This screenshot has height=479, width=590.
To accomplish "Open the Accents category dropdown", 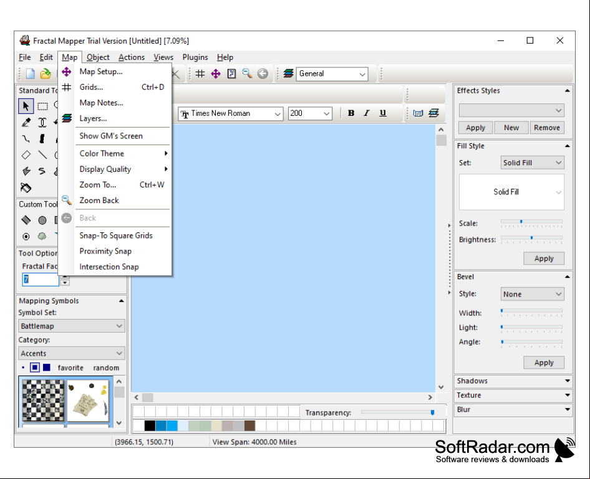I will click(72, 354).
